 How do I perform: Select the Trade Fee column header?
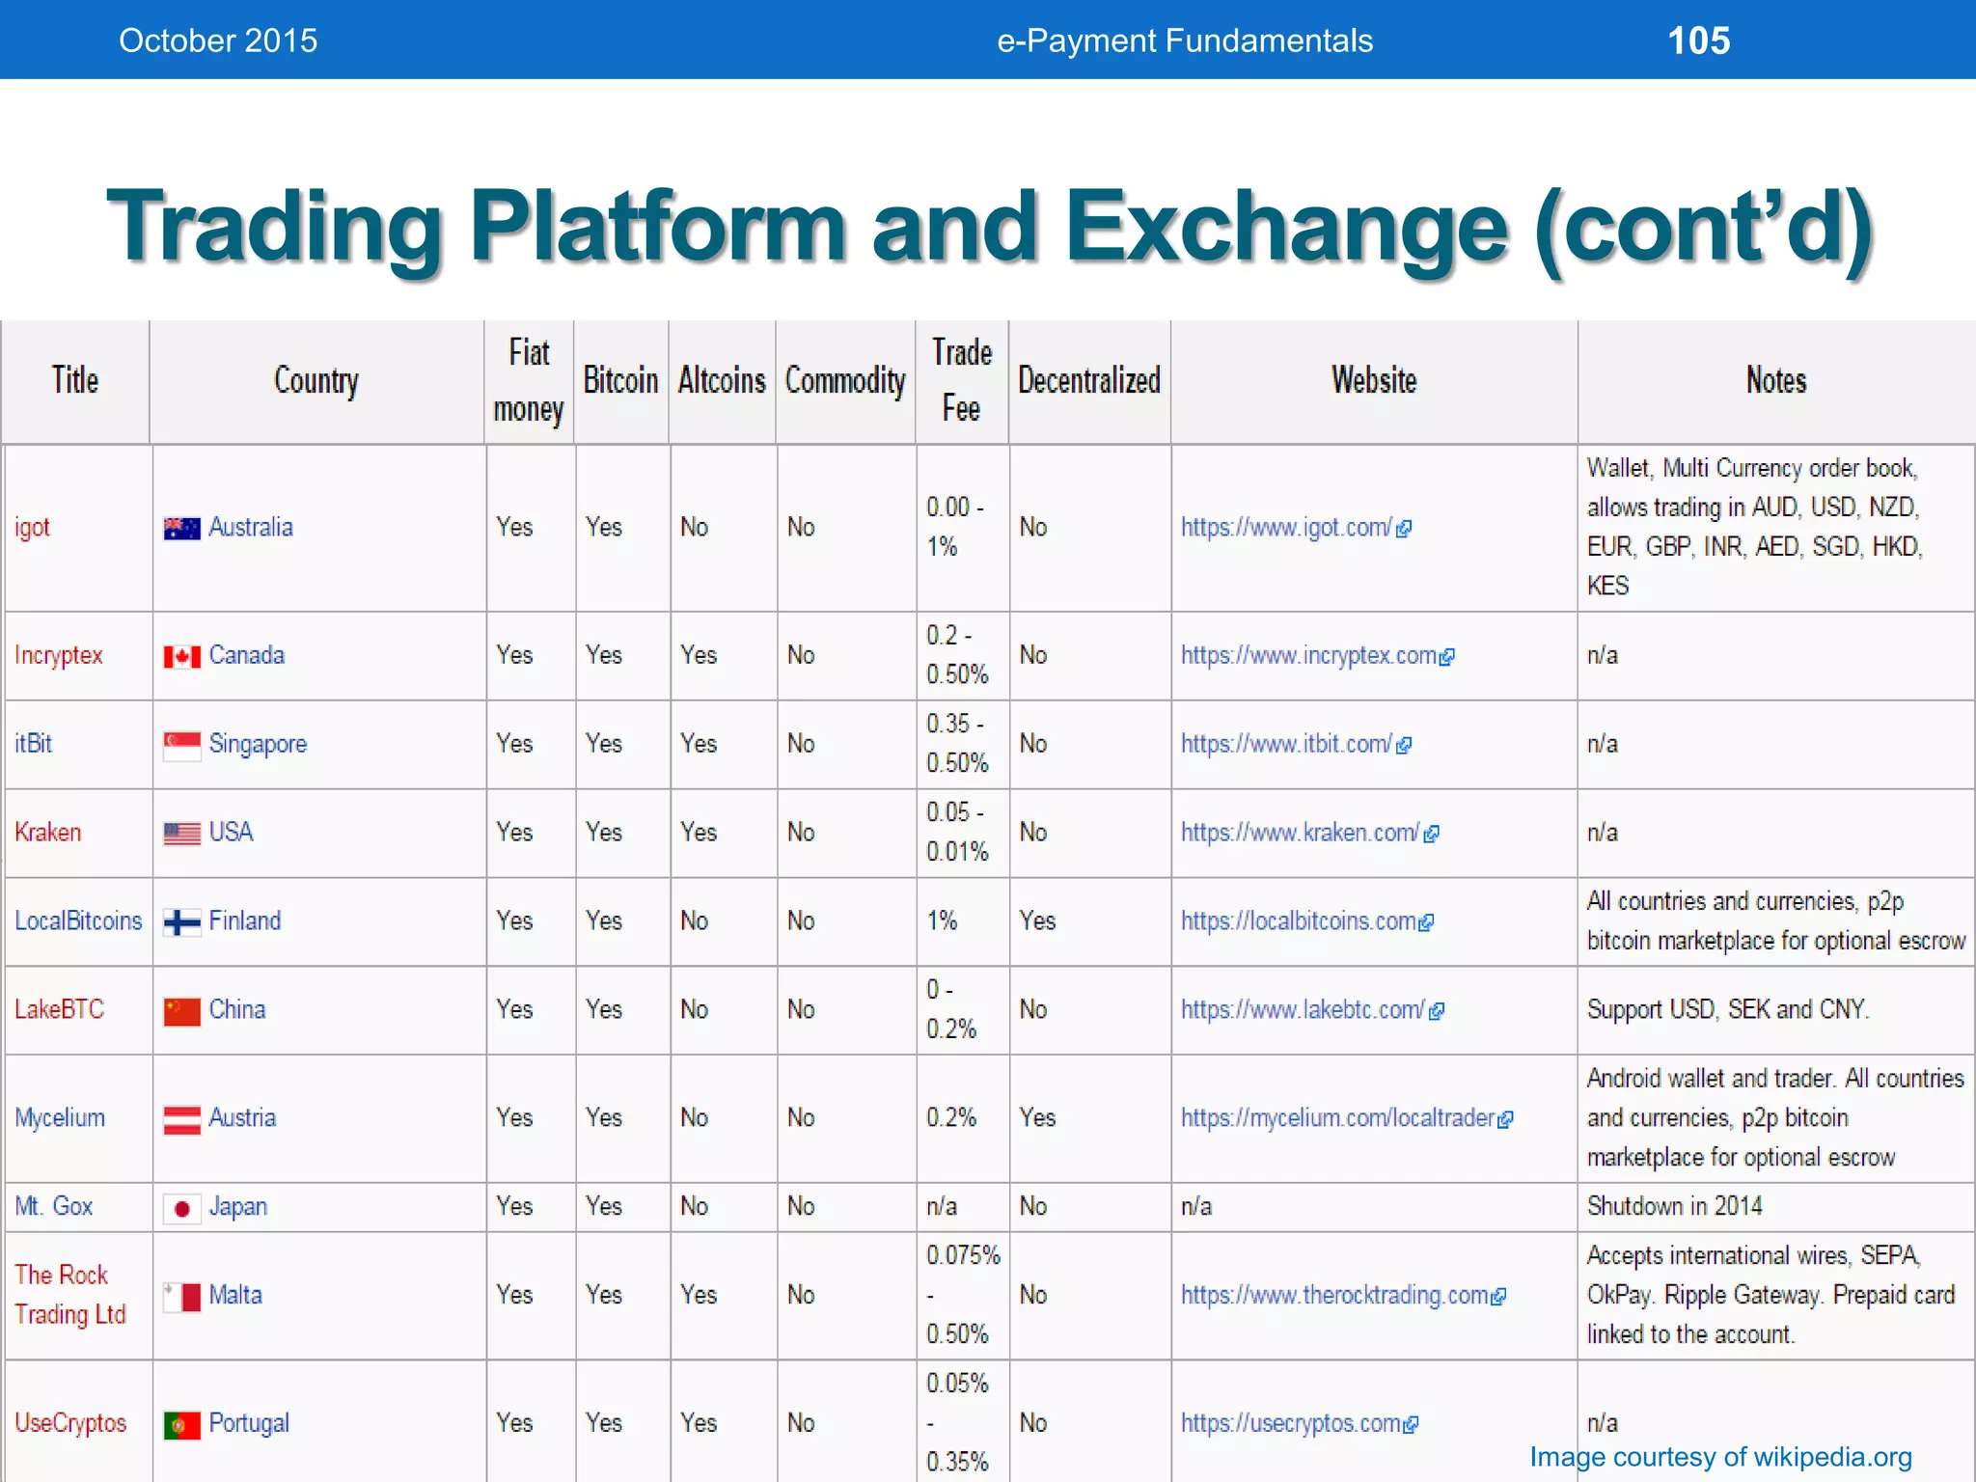pyautogui.click(x=962, y=381)
